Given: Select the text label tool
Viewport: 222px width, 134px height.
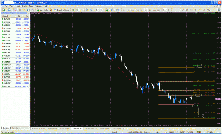Looking at the screenshot, I should point(200,10).
